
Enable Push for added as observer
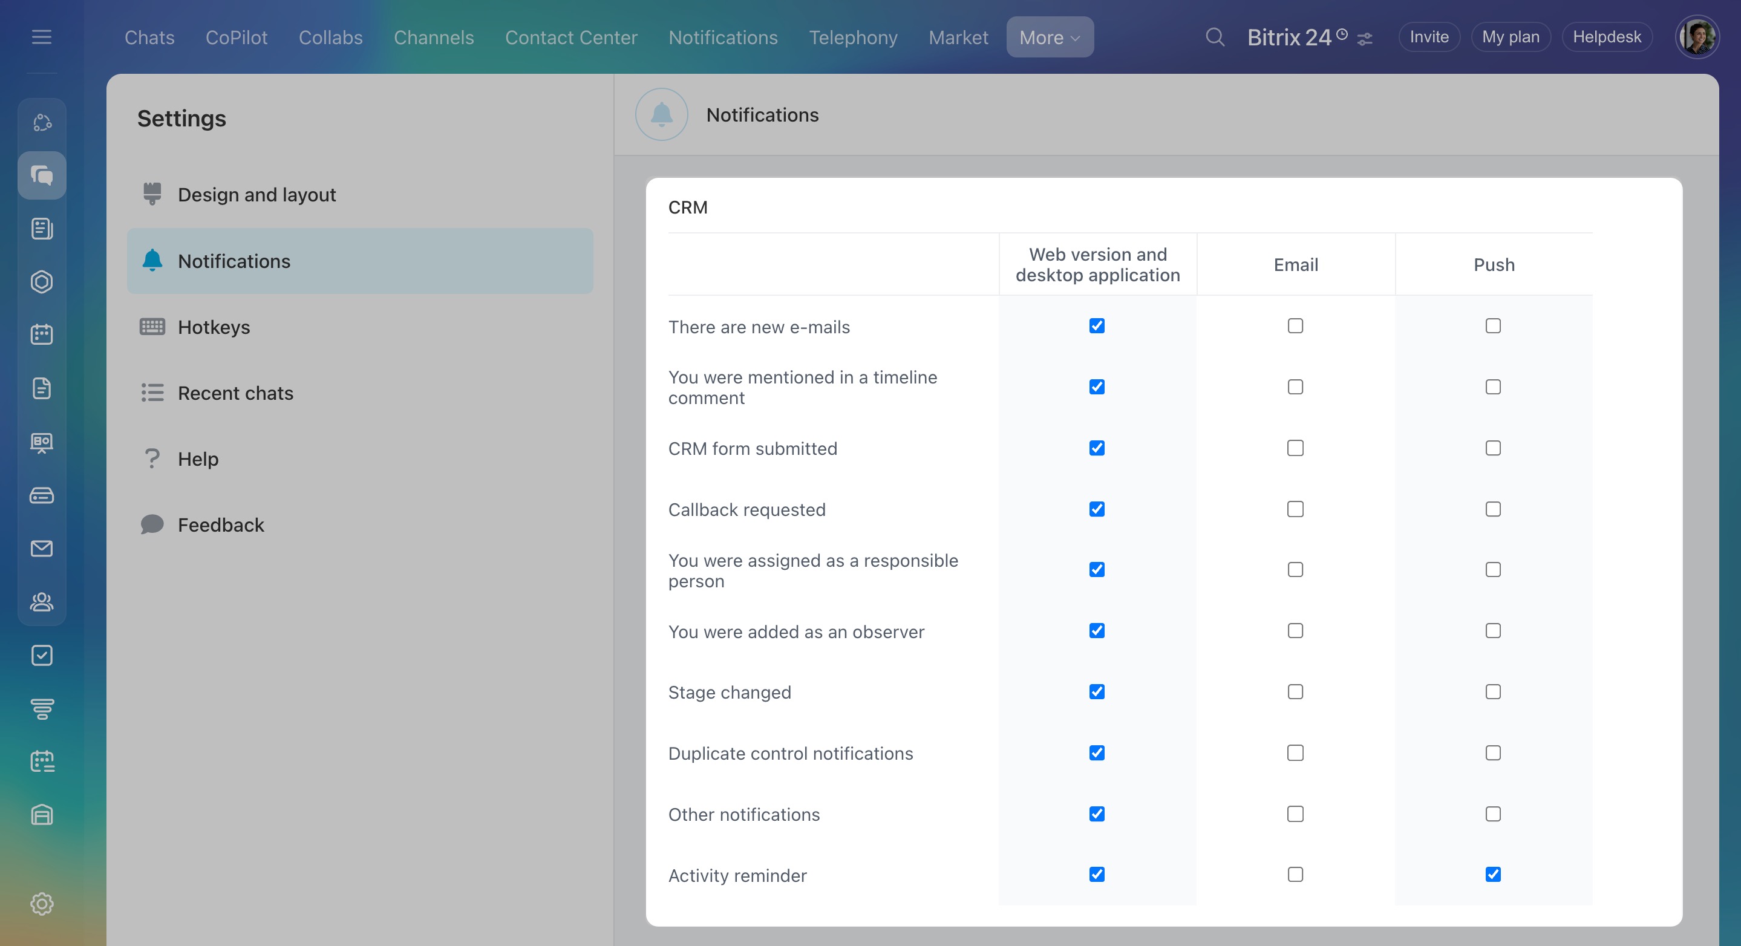(1493, 631)
